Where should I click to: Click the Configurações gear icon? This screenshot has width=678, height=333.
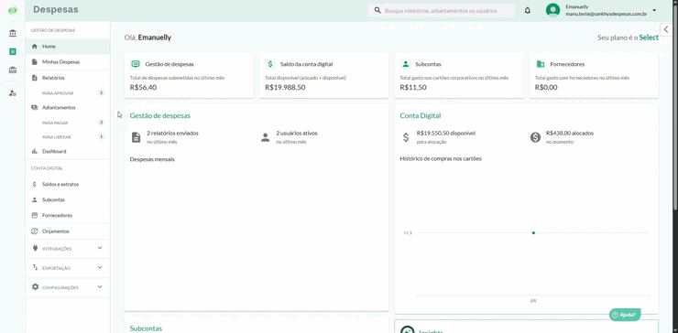point(35,286)
